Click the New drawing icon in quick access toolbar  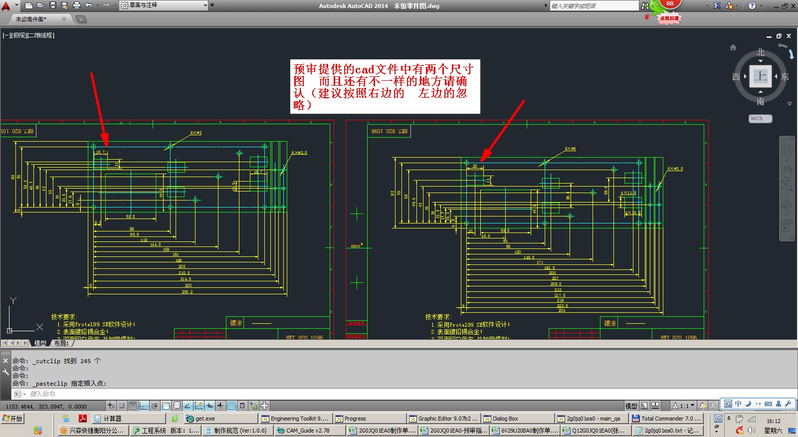click(x=28, y=5)
